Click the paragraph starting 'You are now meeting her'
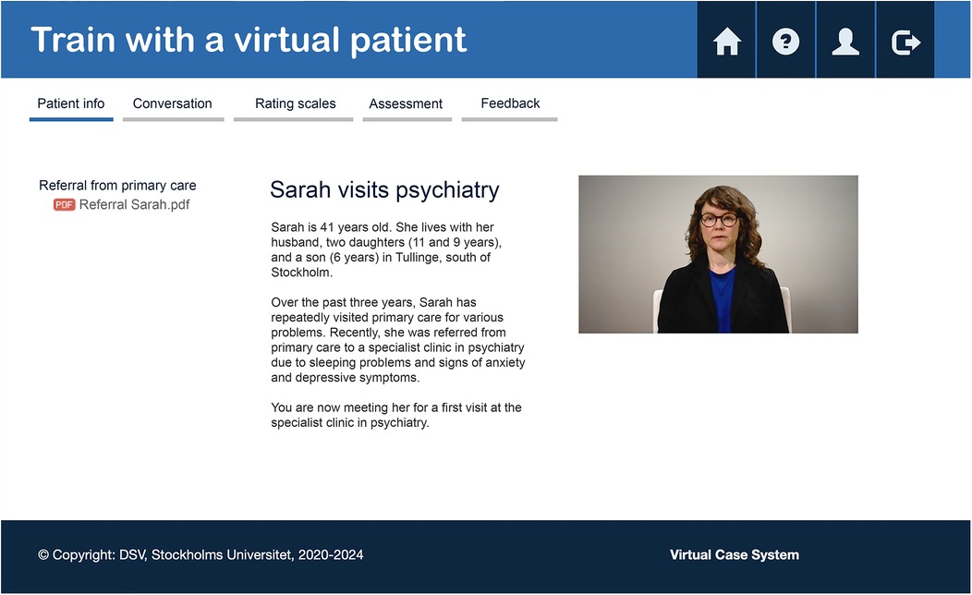 click(x=396, y=415)
